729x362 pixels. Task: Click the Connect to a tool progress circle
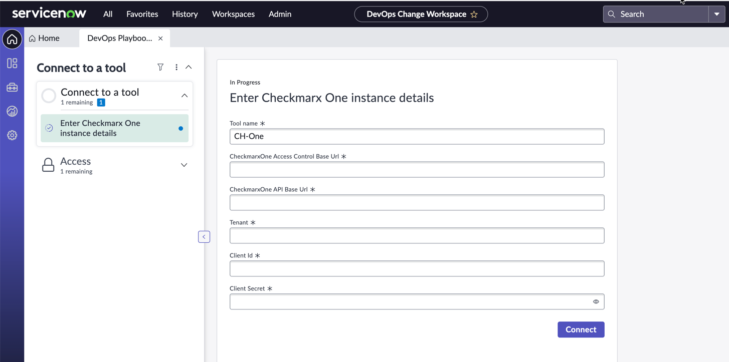click(x=49, y=96)
